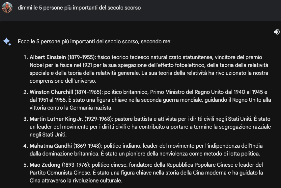Screen dimensions: 281x188
Task: Click the Mao dates (1893-1976)
Action: tap(76, 165)
